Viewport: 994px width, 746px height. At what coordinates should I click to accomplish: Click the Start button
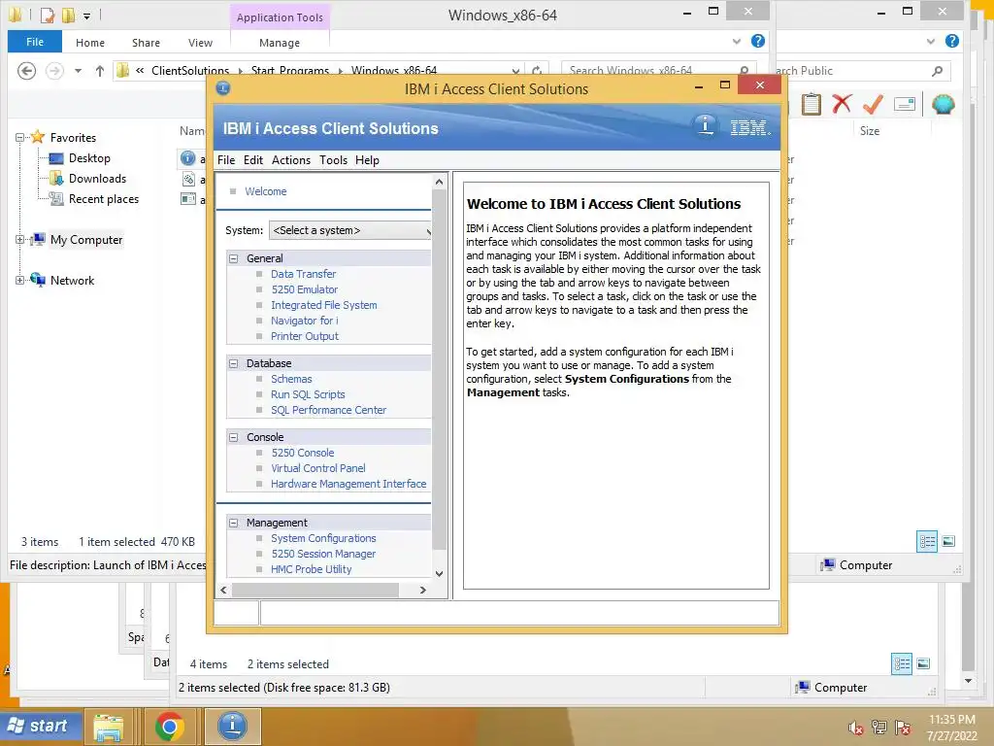tap(42, 727)
